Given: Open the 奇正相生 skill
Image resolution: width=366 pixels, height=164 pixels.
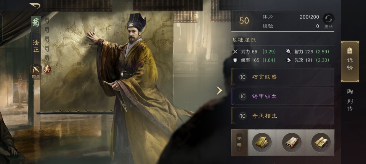Looking at the screenshot, I should pos(283,115).
